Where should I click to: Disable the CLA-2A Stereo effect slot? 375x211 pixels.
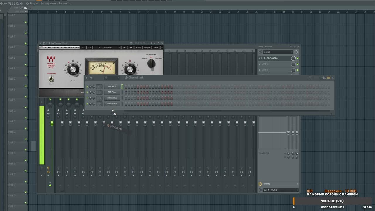298,58
